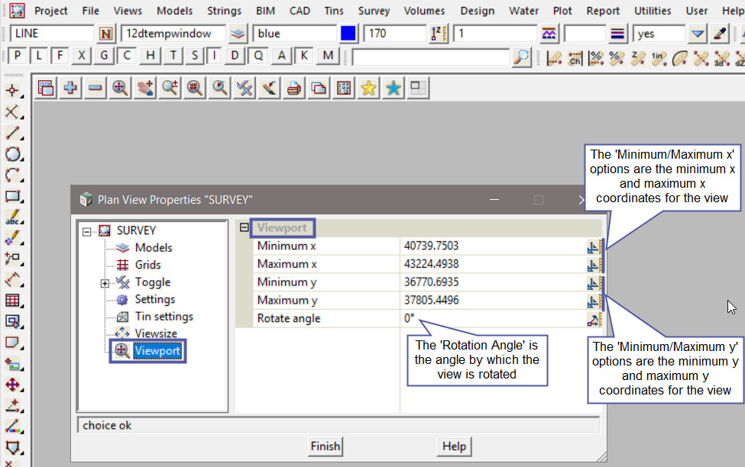
Task: Click the blue colour swatch
Action: [x=348, y=34]
